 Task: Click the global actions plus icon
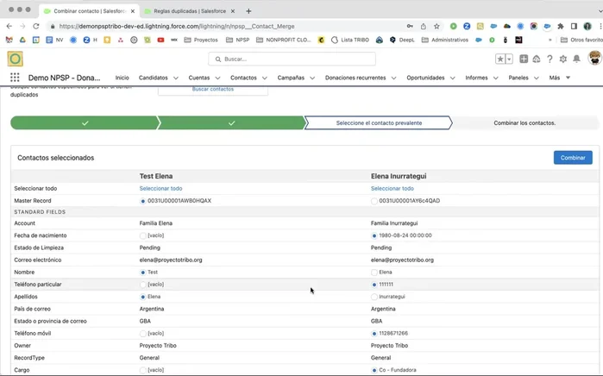[x=524, y=59]
